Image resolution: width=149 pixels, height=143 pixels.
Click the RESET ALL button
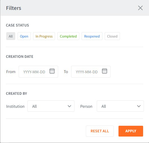click(x=100, y=131)
